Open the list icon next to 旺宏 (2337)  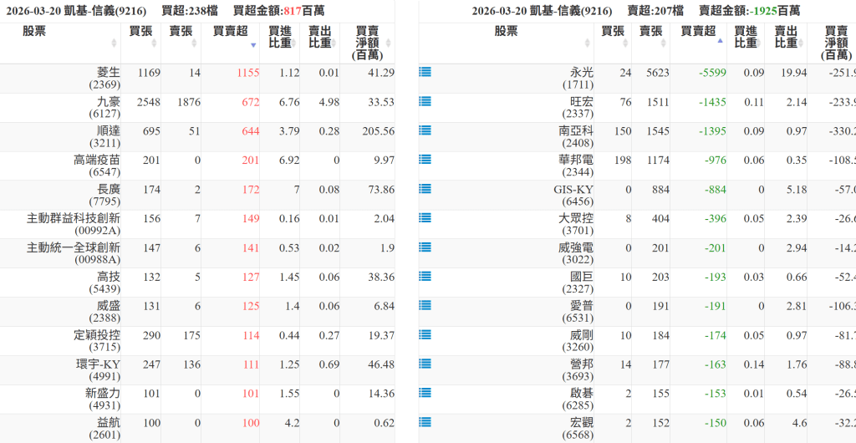click(x=425, y=102)
